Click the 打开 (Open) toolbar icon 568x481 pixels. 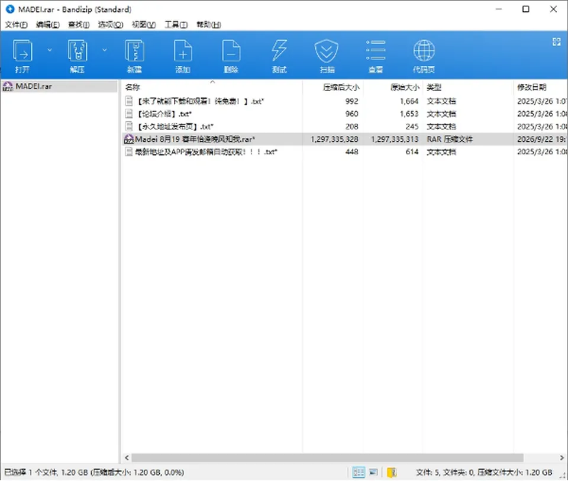tap(22, 51)
